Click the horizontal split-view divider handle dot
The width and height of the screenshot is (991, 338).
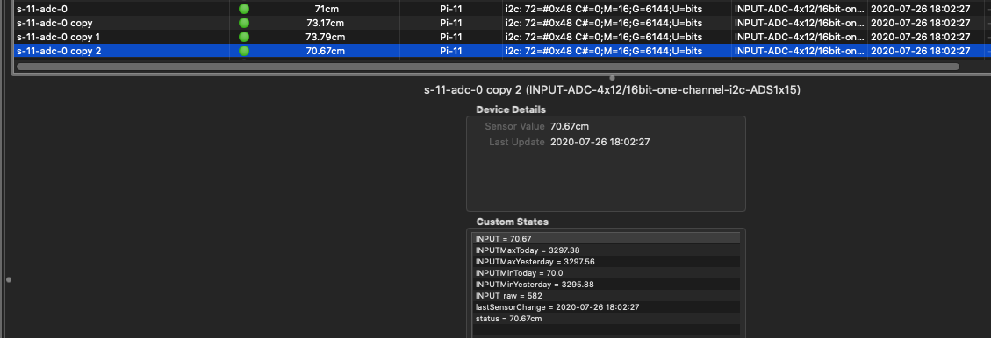click(612, 78)
